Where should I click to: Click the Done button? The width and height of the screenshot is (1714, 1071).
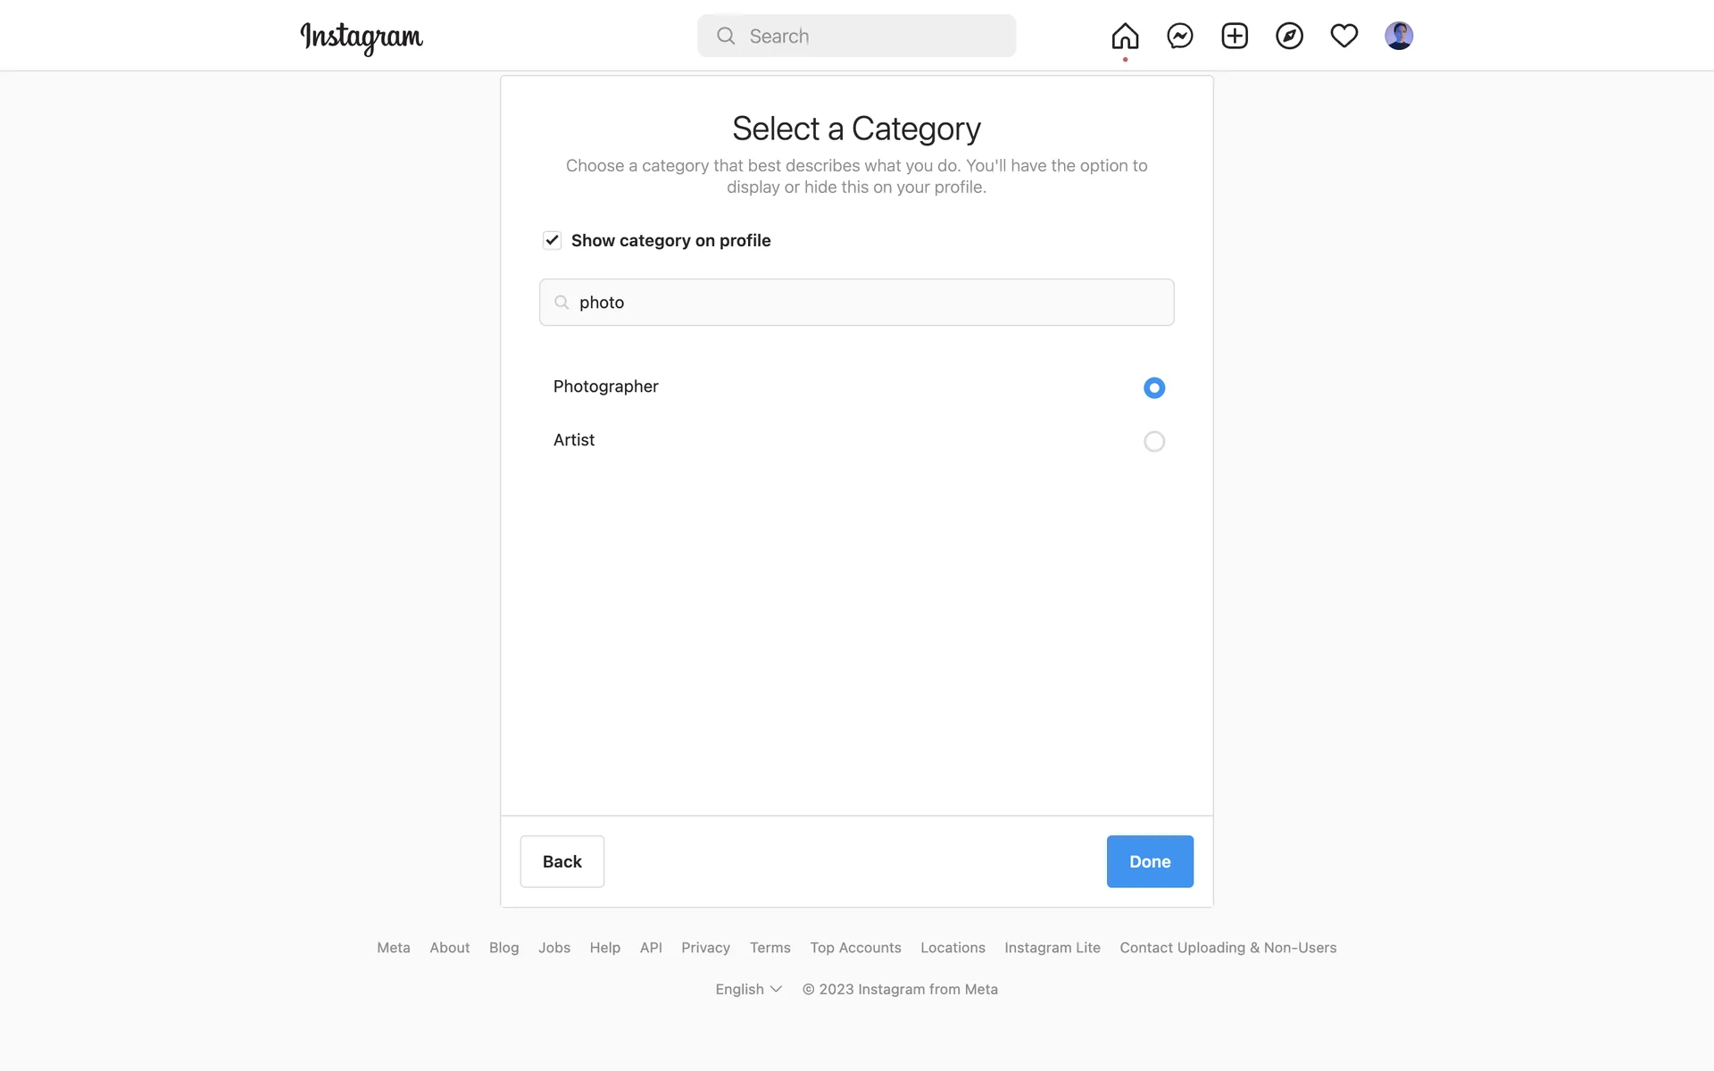click(1149, 861)
